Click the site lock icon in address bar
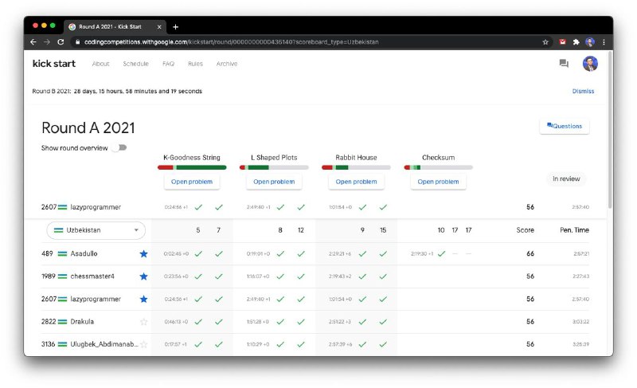This screenshot has width=637, height=388. [x=77, y=42]
